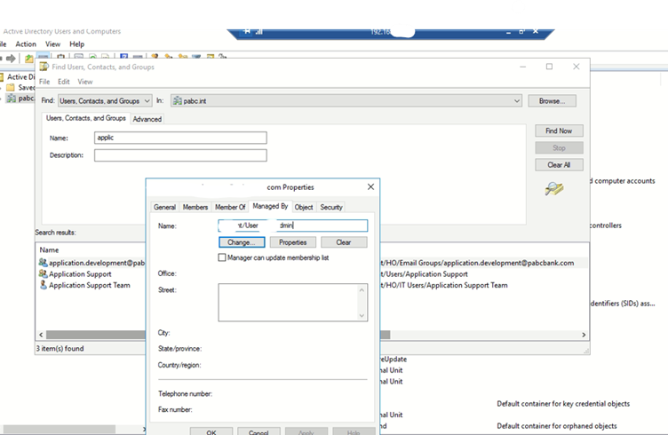Click the Street box scroll down arrow
The height and width of the screenshot is (435, 668).
coord(362,315)
